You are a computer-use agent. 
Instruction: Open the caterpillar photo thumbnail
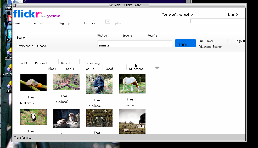pos(33,82)
